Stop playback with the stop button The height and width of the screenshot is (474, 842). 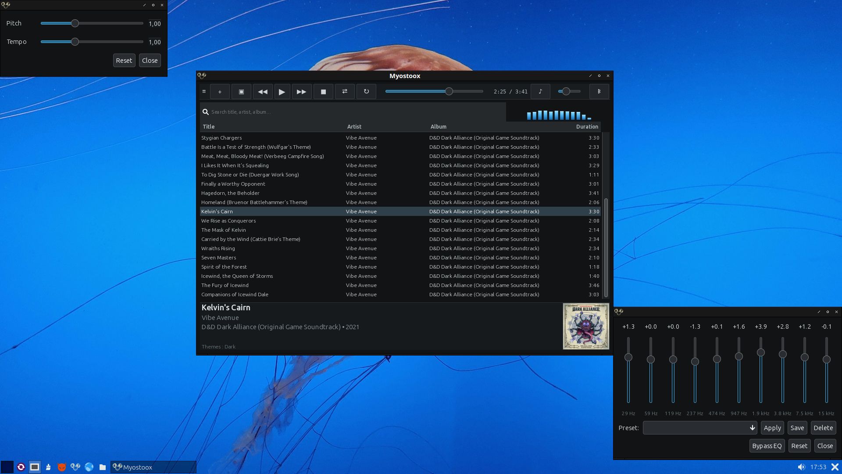(324, 92)
